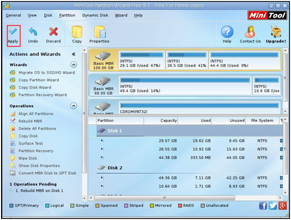Screen dimensions: 291x220
Task: Collapse the Actions and Wizards panel
Action: point(74,54)
